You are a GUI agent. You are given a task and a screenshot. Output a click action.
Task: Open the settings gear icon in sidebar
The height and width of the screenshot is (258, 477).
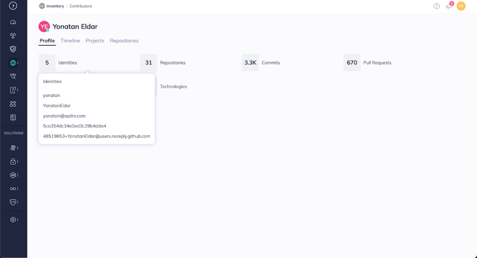coord(13,219)
